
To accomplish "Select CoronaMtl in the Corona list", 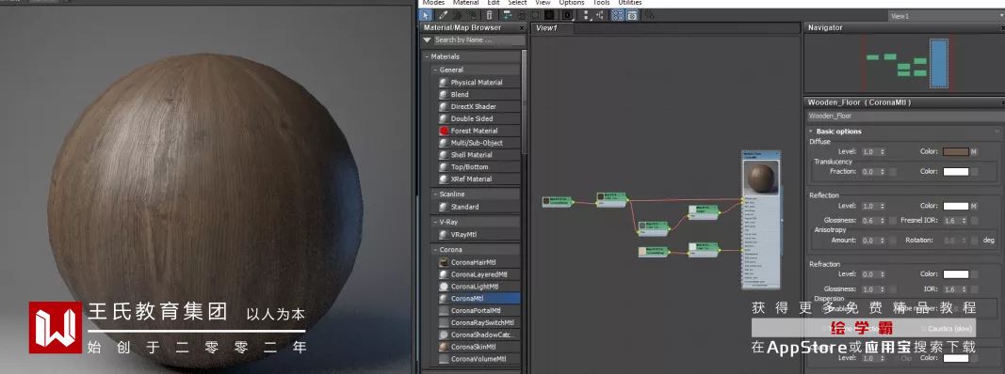I will click(478, 299).
